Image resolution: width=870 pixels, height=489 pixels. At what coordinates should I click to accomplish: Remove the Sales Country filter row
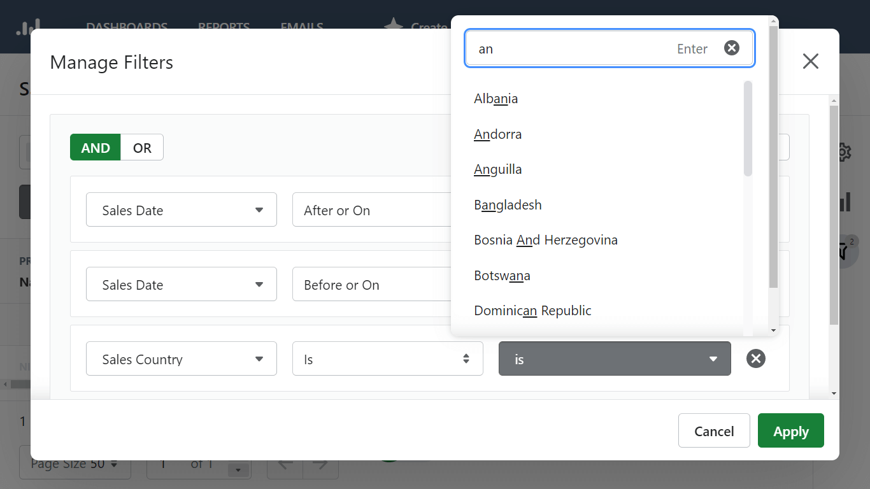755,359
